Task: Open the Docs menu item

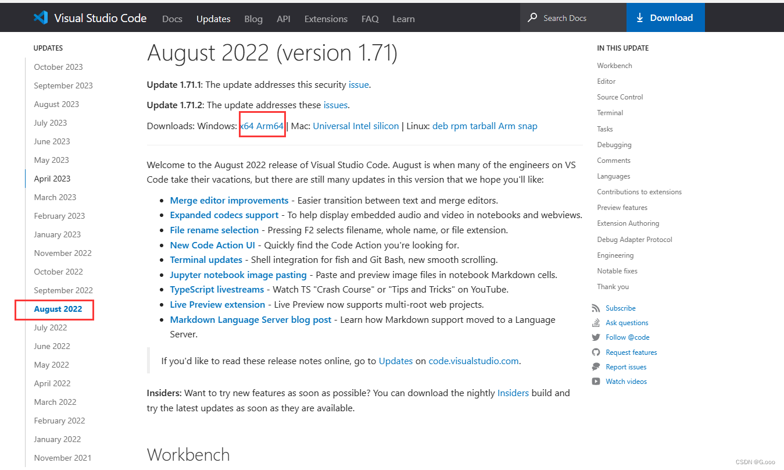Action: coord(172,19)
